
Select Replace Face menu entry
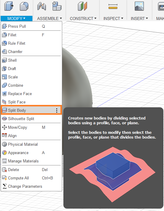click(31, 94)
